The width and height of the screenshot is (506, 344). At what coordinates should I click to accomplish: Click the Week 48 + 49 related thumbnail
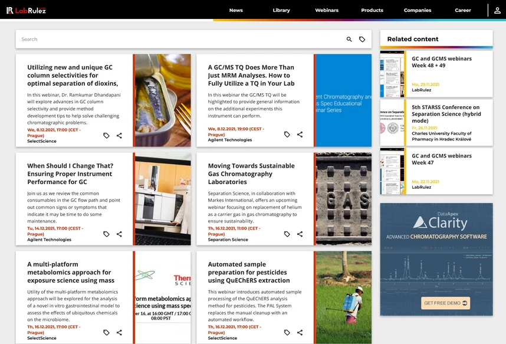[x=392, y=74]
